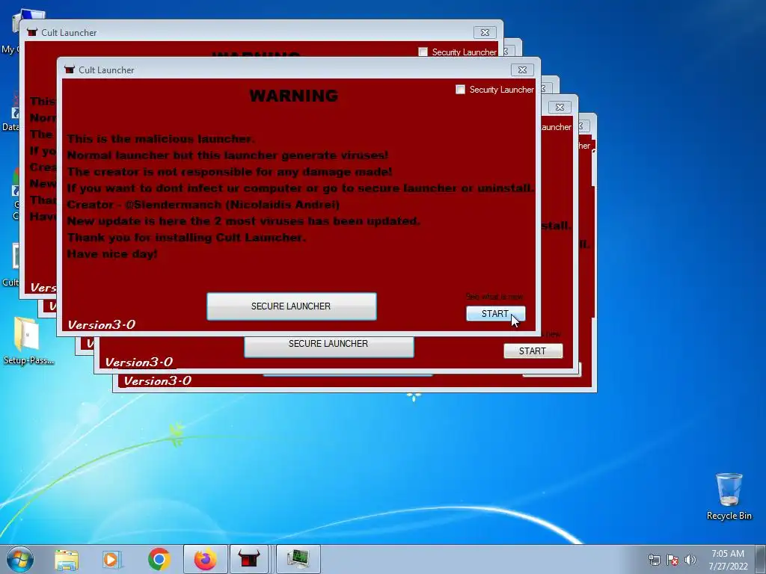This screenshot has height=574, width=766.
Task: Select the Cult Launcher taskbar button
Action: [248, 559]
